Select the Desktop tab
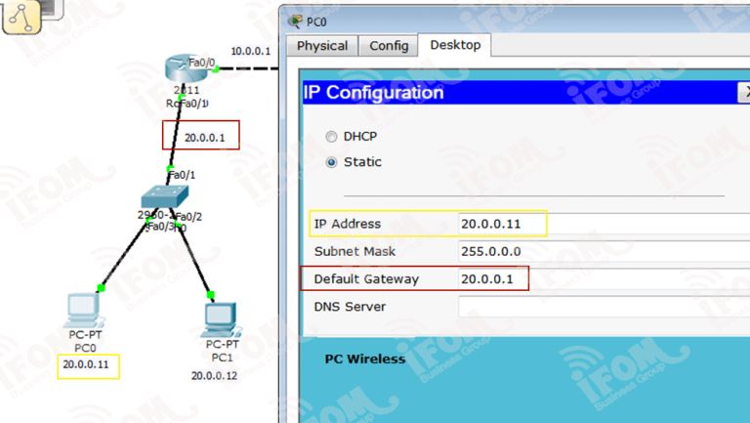Screen dimensions: 750x423 (455, 45)
